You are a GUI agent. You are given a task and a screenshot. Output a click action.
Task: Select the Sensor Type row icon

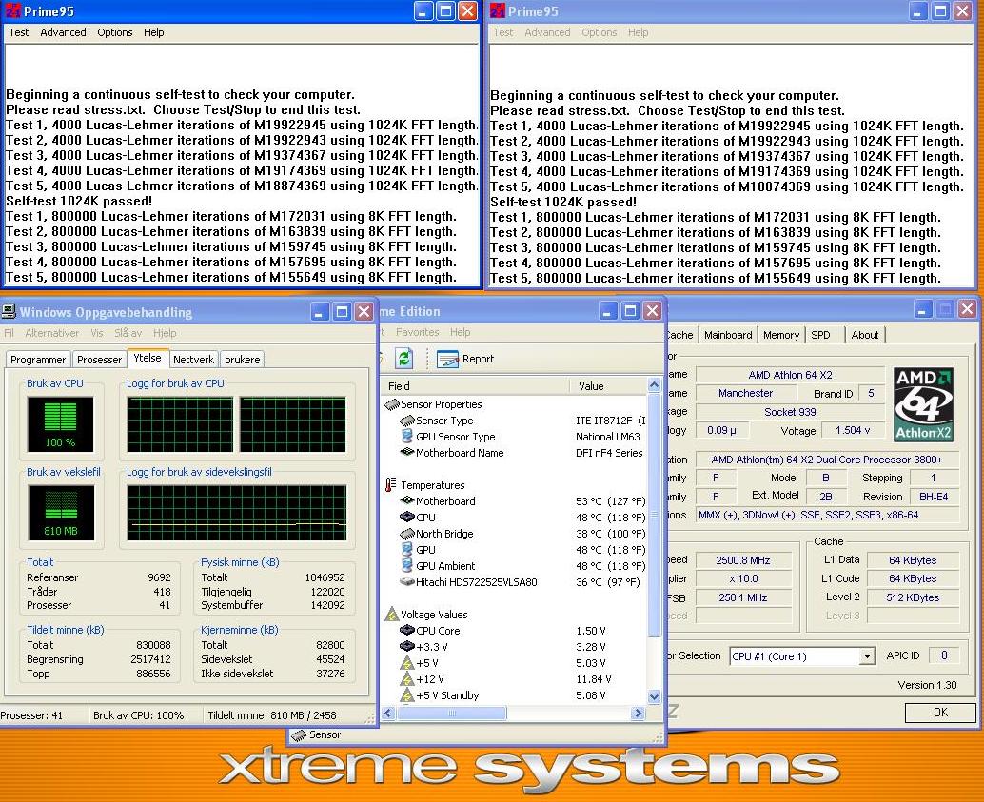pyautogui.click(x=407, y=421)
